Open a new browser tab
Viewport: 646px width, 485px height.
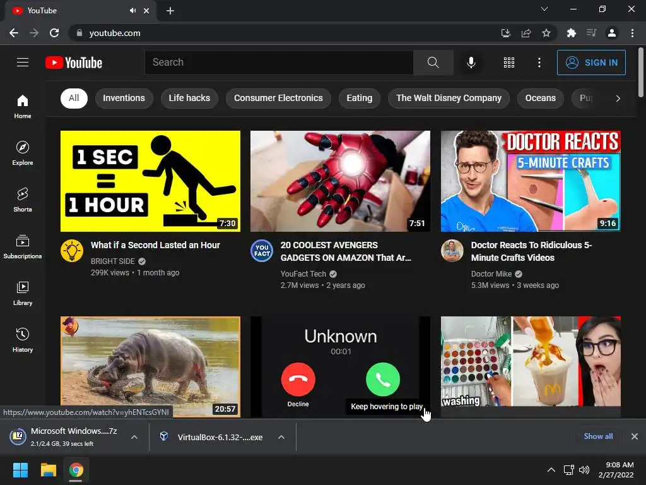(x=170, y=11)
